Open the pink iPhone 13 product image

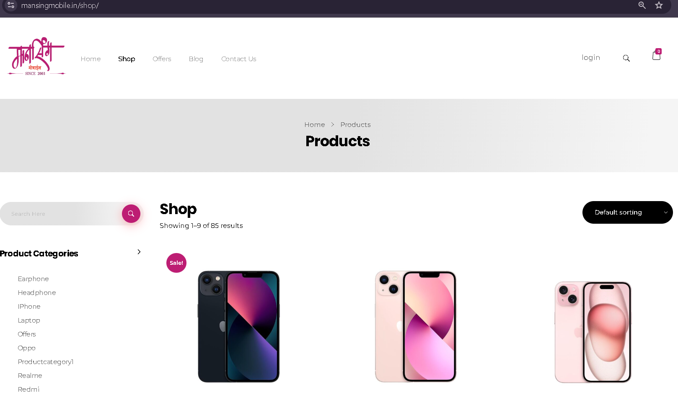coord(416,327)
